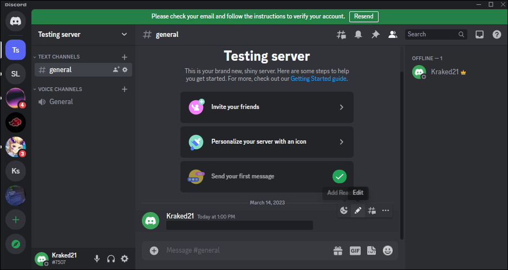Open the Inbox icon
This screenshot has height=270, width=508.
[x=479, y=35]
